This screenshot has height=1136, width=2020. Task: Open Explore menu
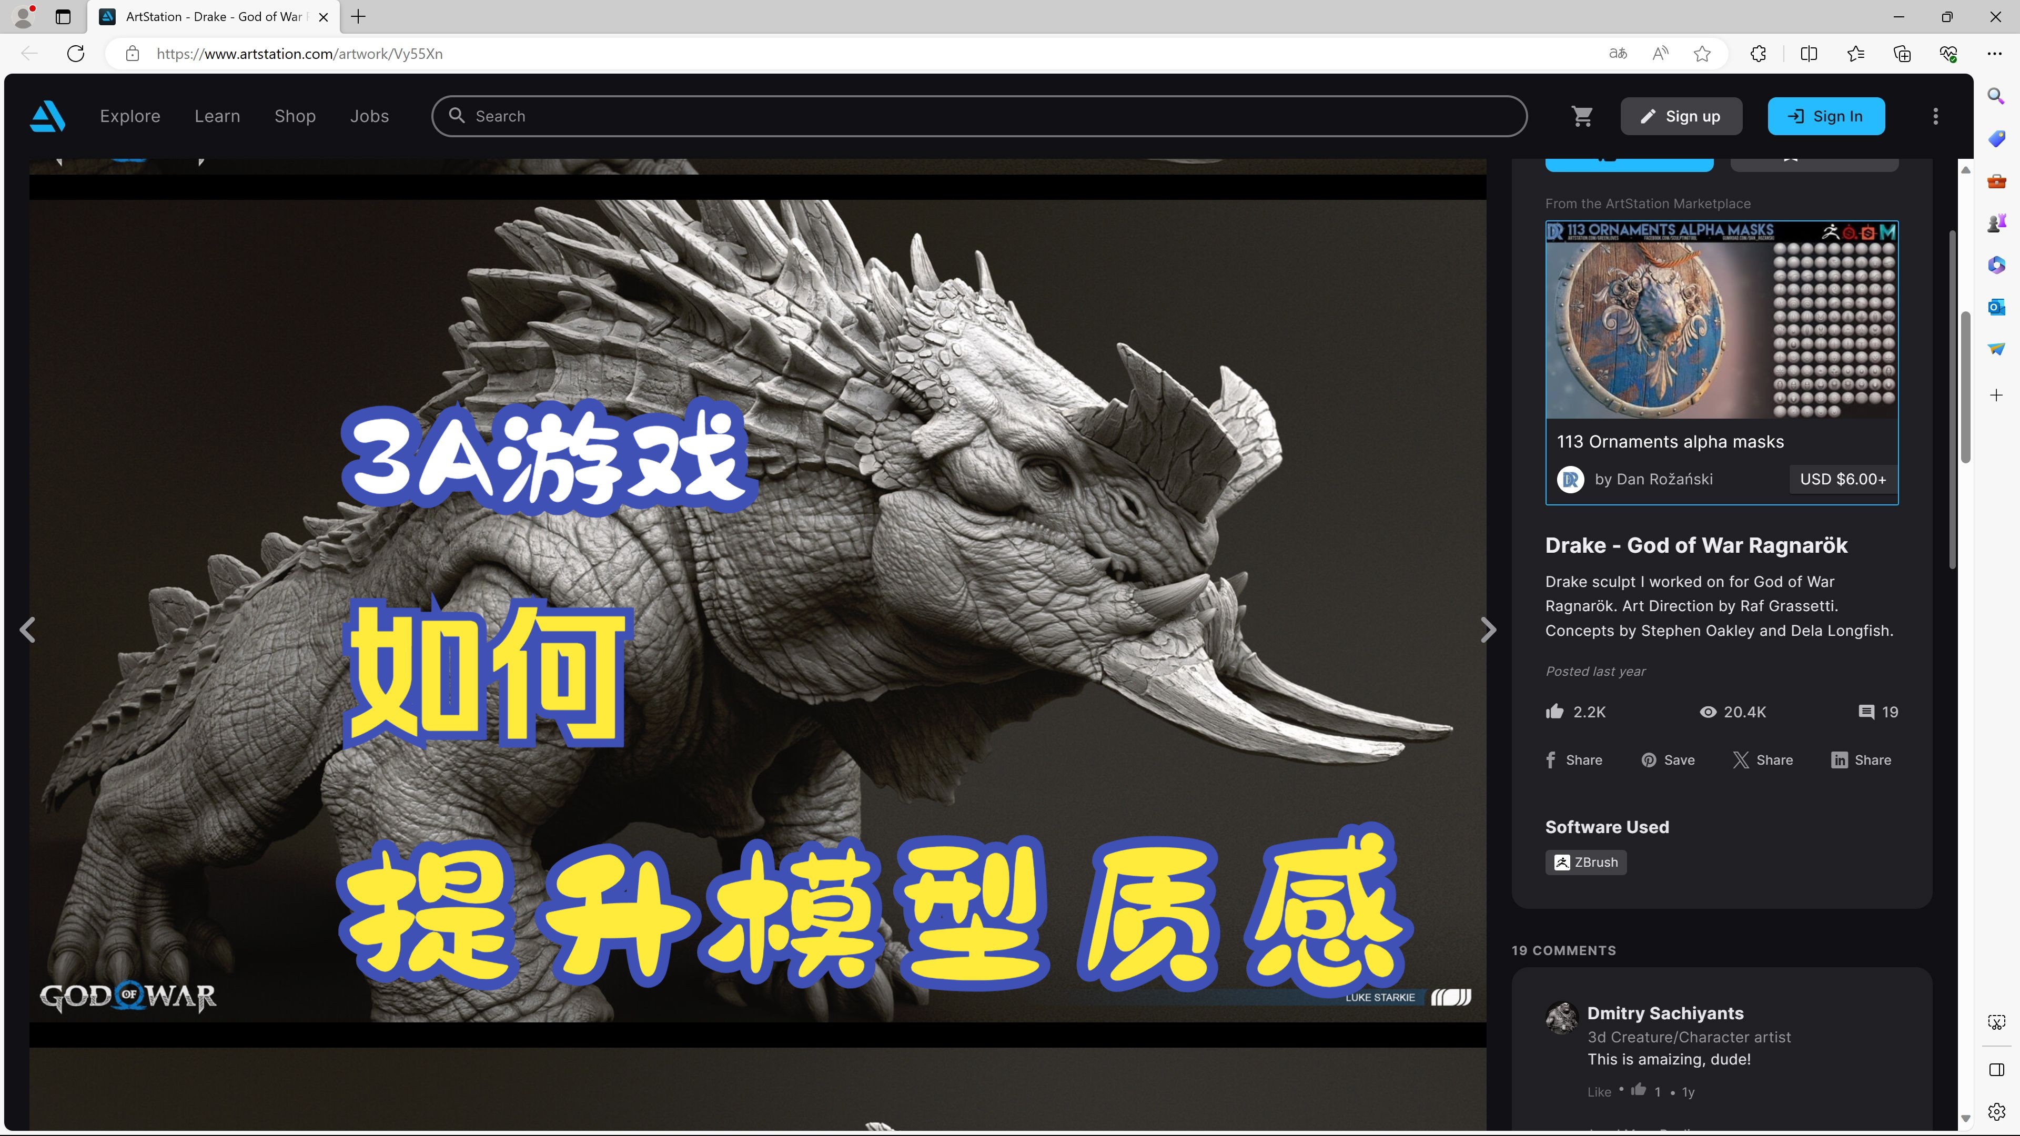coord(130,116)
